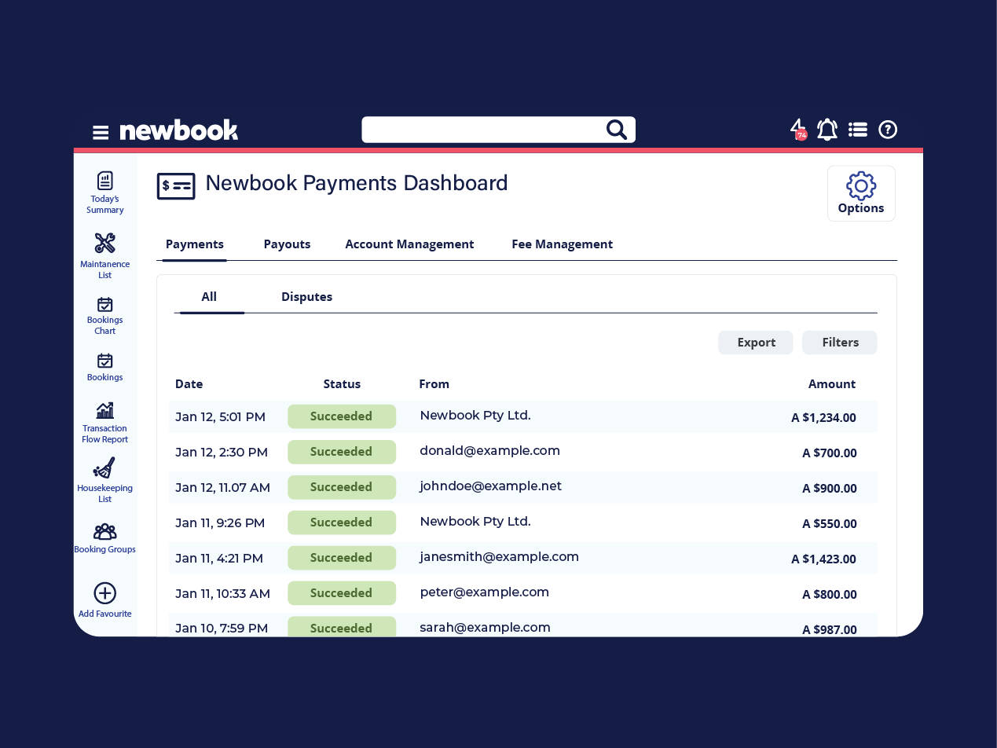Open the Filters button
This screenshot has height=748, width=997.
(x=840, y=343)
